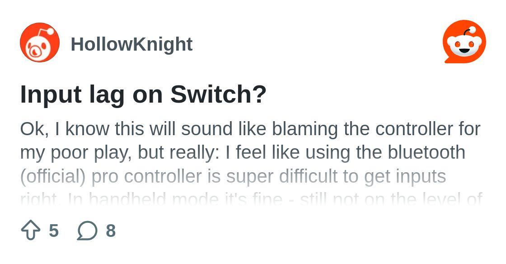506x264 pixels.
Task: Open comments via the speech bubble icon
Action: click(87, 231)
